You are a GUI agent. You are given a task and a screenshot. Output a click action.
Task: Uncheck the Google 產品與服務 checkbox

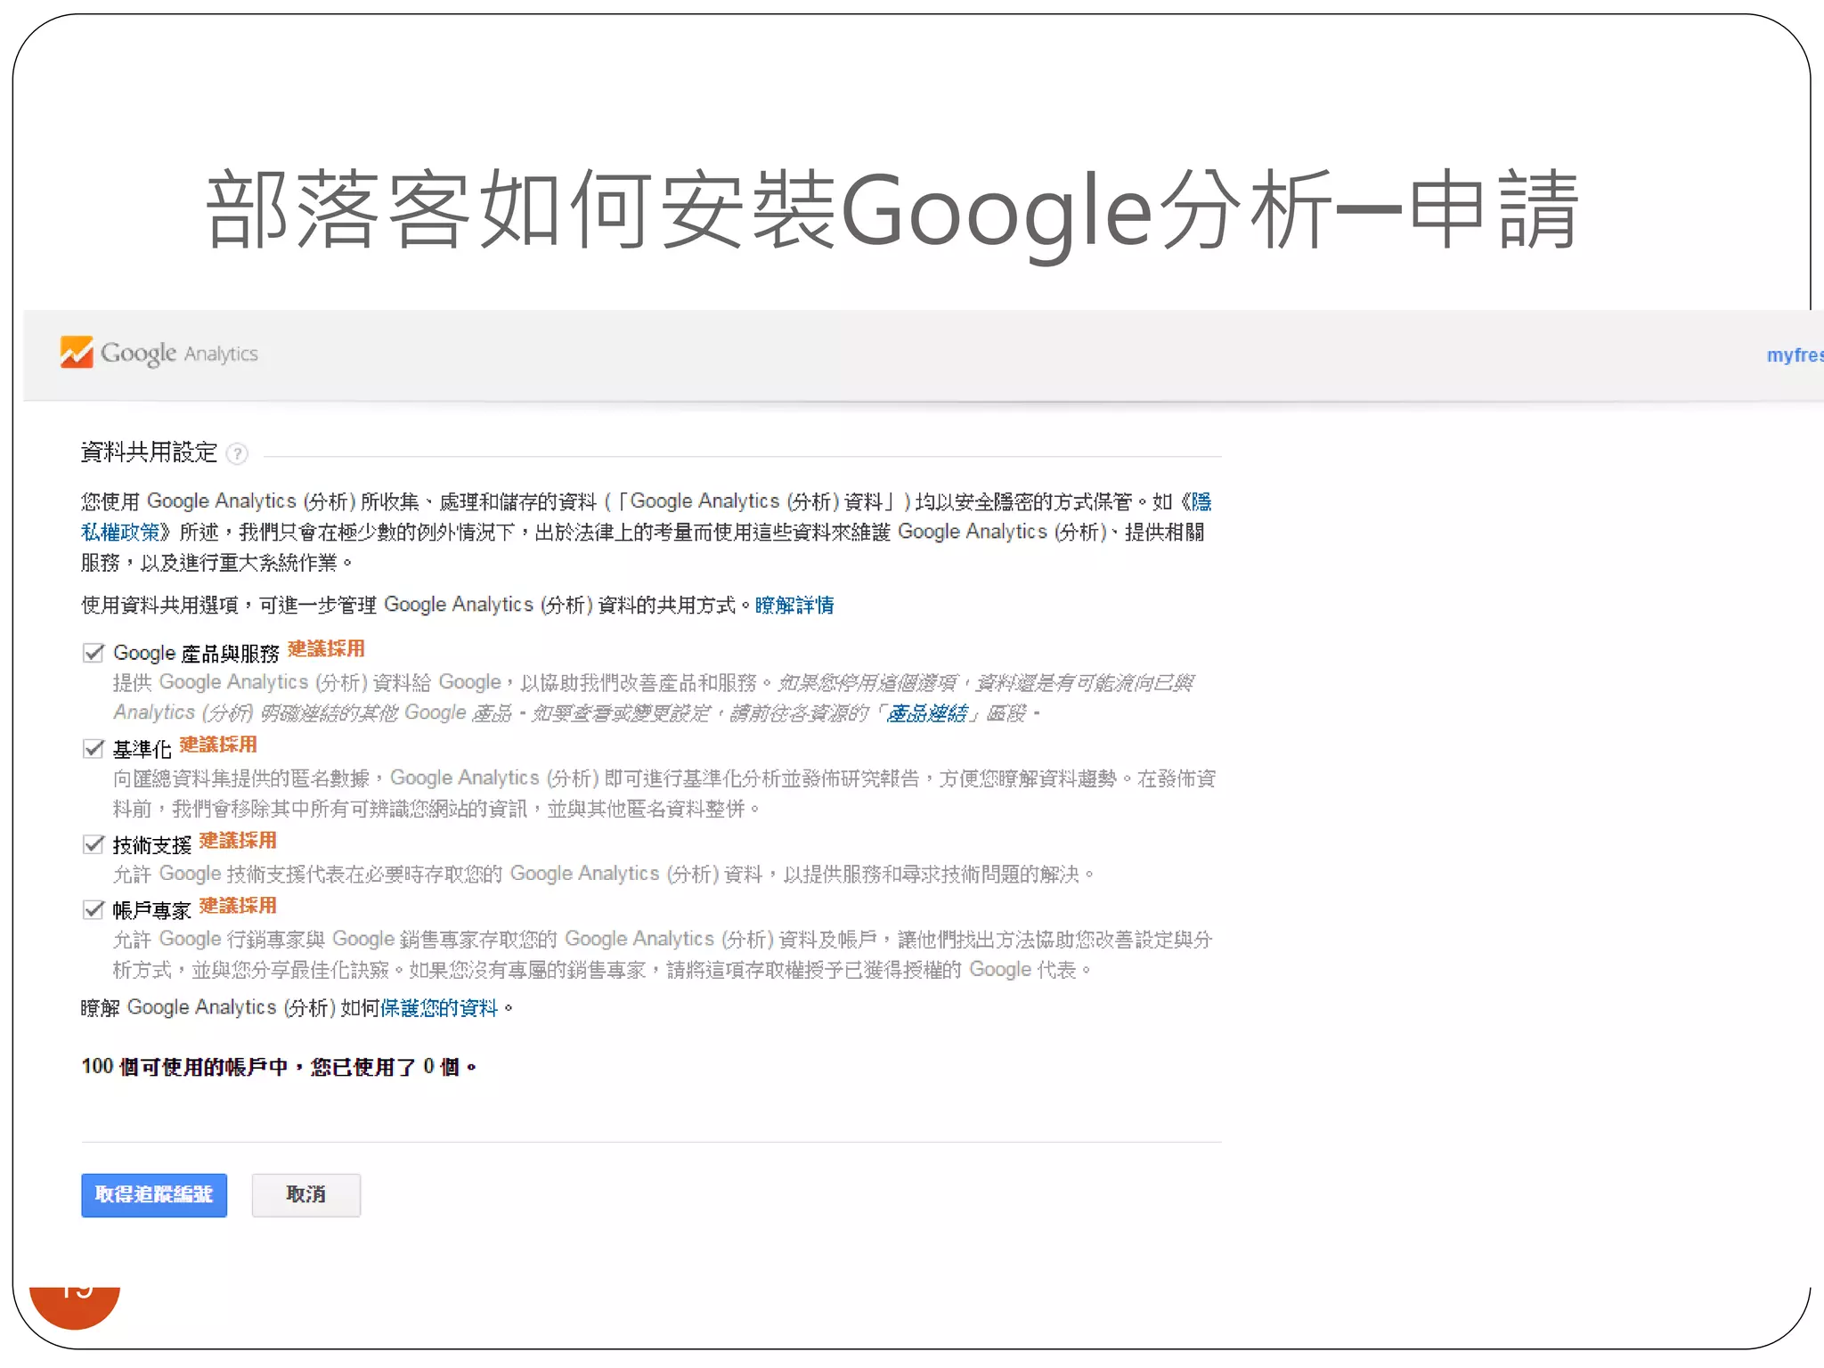click(x=94, y=653)
